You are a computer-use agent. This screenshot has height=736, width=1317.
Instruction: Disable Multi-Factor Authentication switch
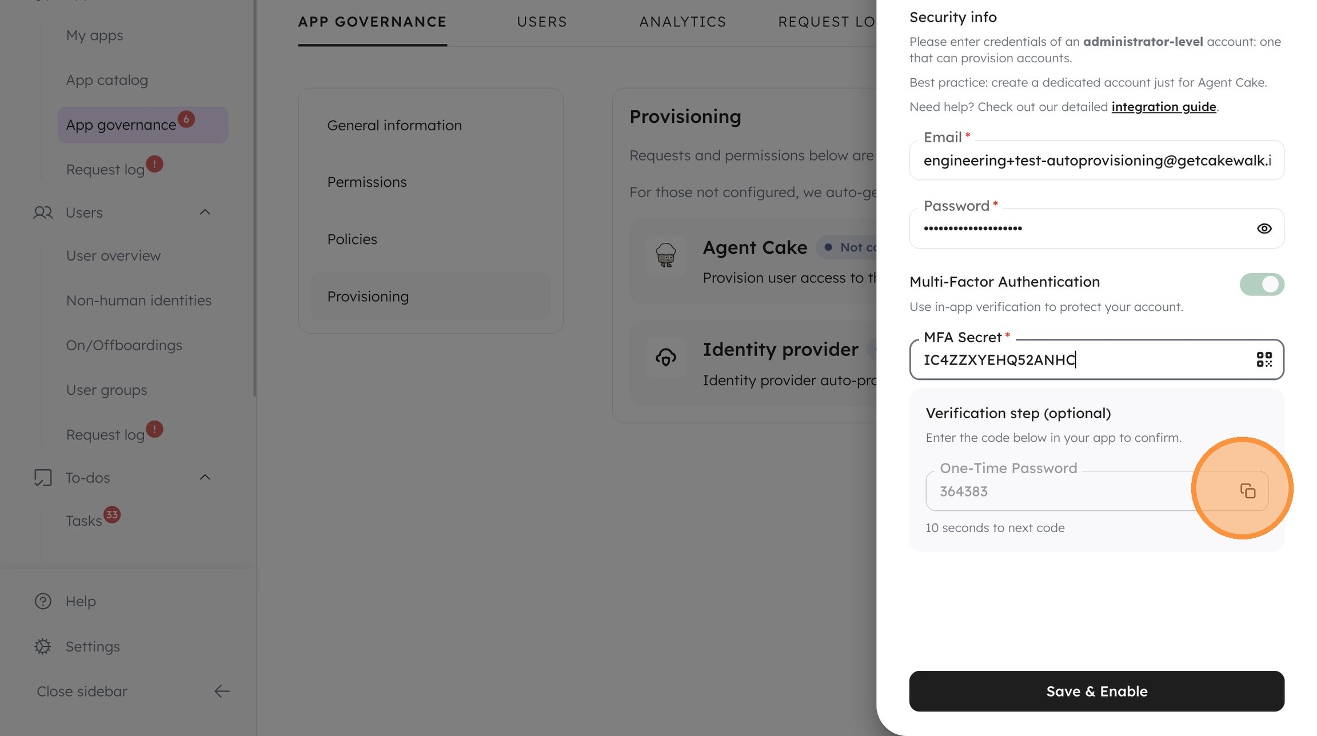[x=1262, y=284]
